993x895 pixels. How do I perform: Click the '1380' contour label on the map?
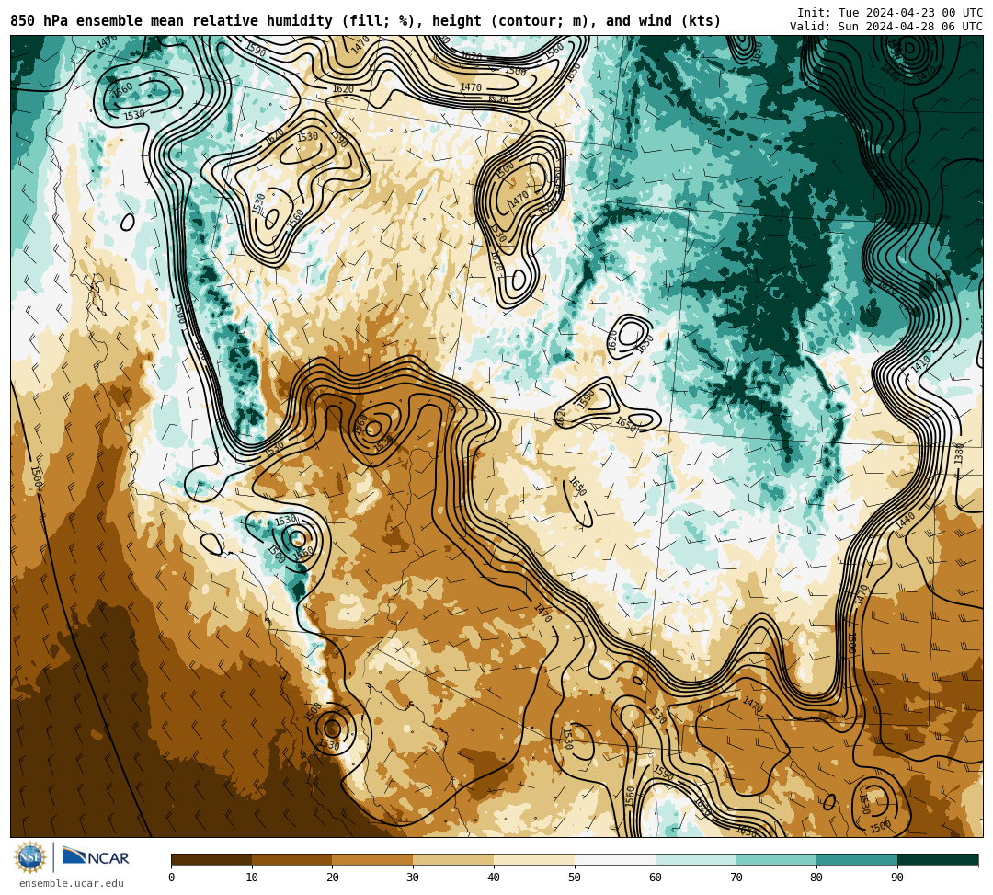[x=959, y=453]
